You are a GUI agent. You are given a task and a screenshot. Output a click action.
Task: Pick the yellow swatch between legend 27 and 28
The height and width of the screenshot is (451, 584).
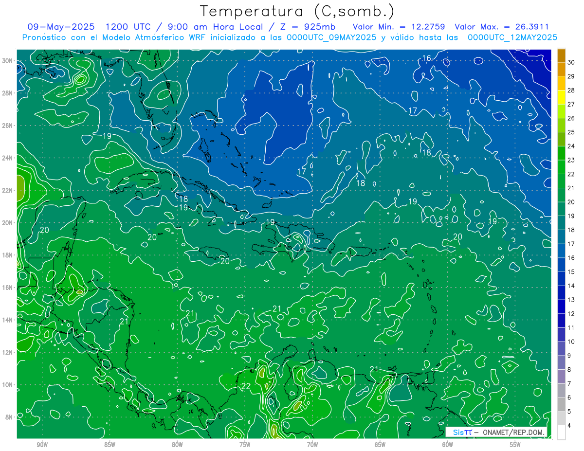(561, 97)
